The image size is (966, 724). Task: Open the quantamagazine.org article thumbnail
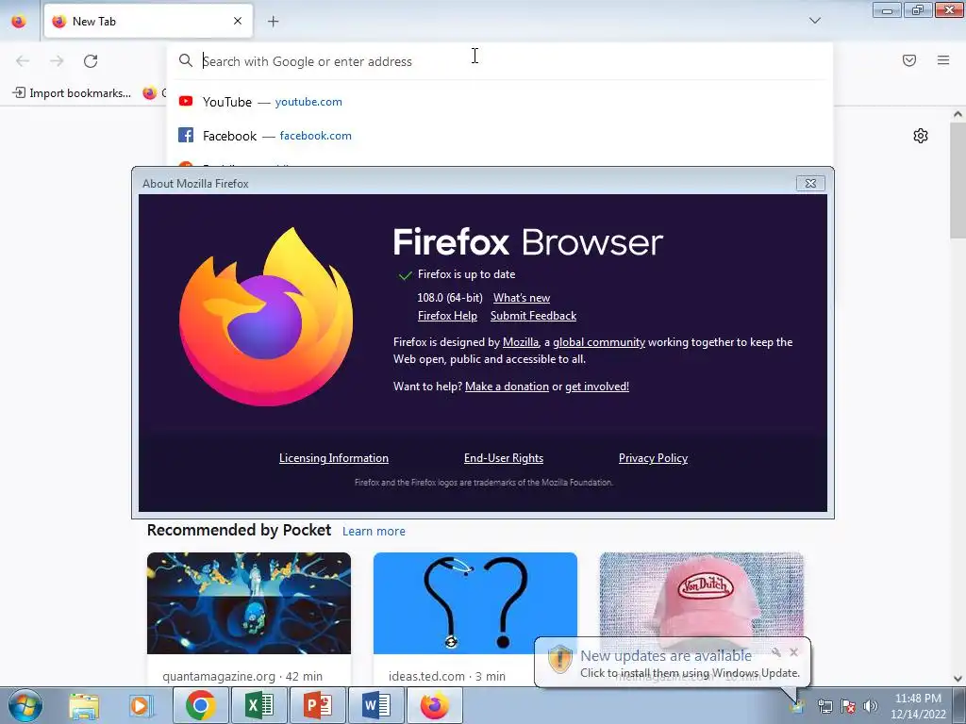point(249,603)
